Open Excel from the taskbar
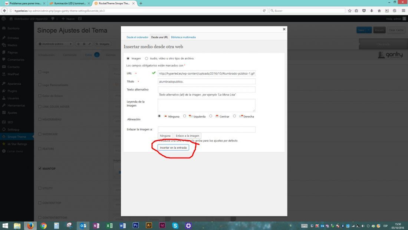Image resolution: width=408 pixels, height=230 pixels. point(109,226)
